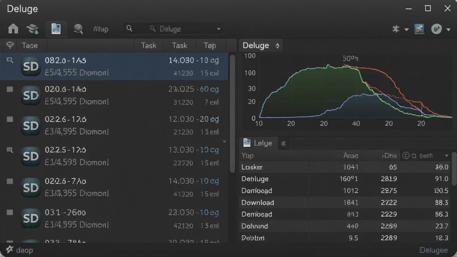This screenshot has width=457, height=257.
Task: Click SD icon of row 02.2.5 - 12:5
Action: 31,156
